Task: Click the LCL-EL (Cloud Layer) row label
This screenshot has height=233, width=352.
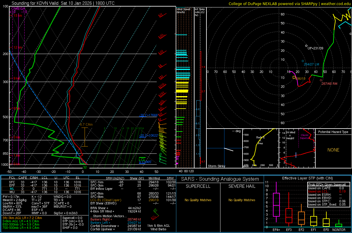Action: (x=106, y=200)
